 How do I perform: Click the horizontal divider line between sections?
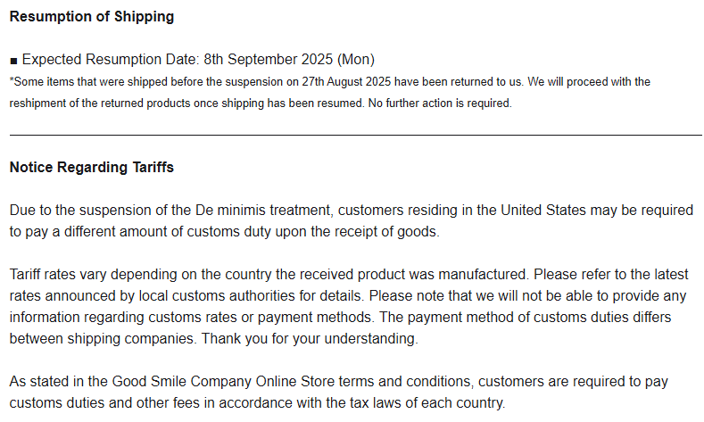click(x=356, y=135)
